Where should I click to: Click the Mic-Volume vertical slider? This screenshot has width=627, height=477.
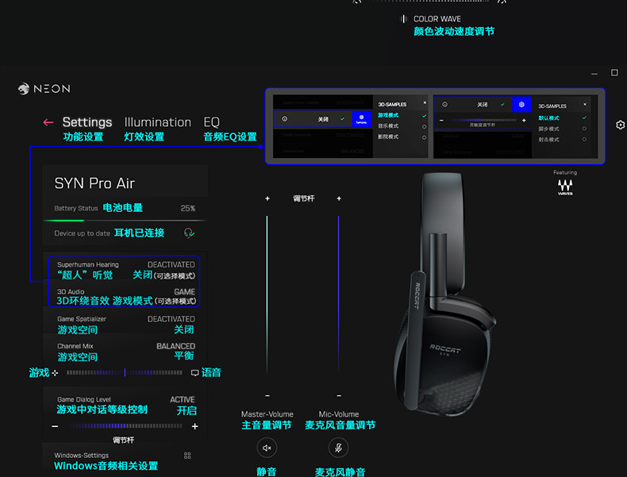pyautogui.click(x=339, y=294)
